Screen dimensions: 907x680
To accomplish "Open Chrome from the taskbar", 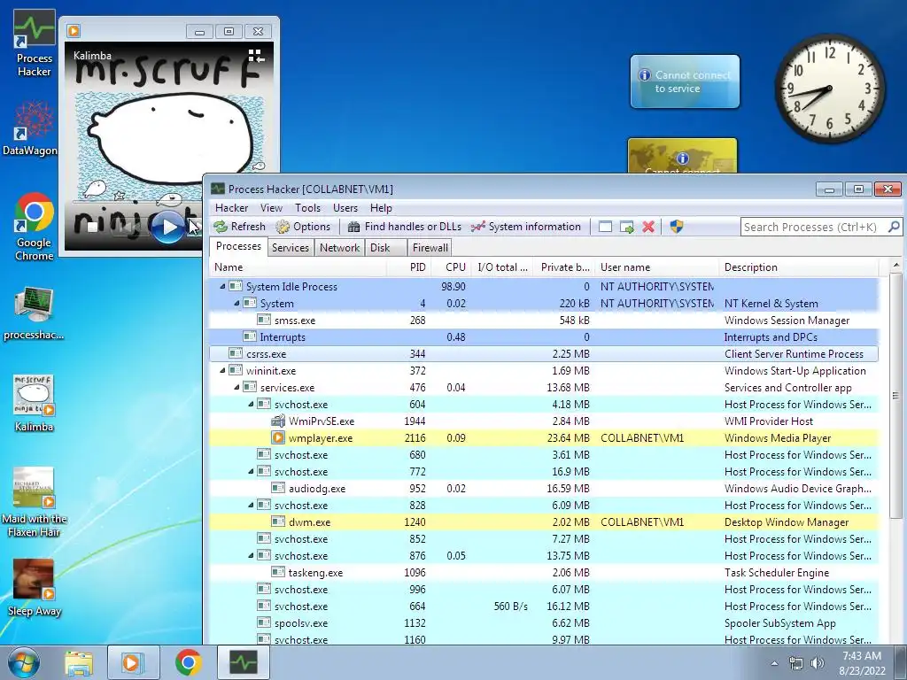I will click(189, 662).
